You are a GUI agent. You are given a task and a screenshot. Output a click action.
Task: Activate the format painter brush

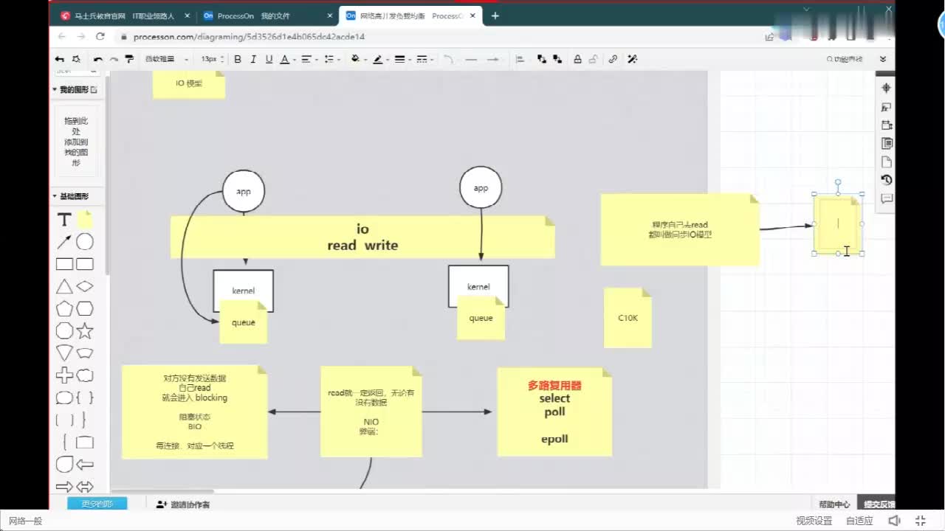[x=129, y=59]
